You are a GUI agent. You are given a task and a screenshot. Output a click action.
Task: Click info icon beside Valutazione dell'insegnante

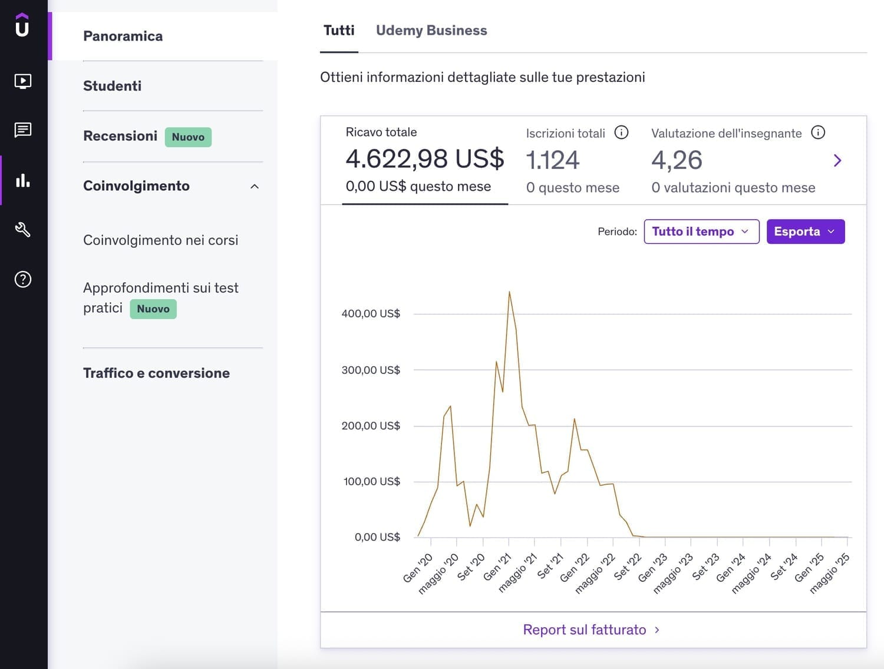(x=818, y=133)
